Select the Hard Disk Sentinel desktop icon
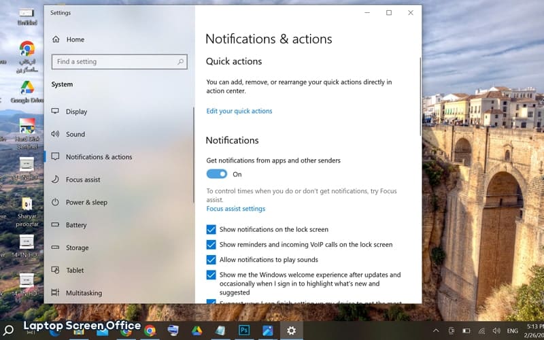The width and height of the screenshot is (544, 340). (x=27, y=133)
